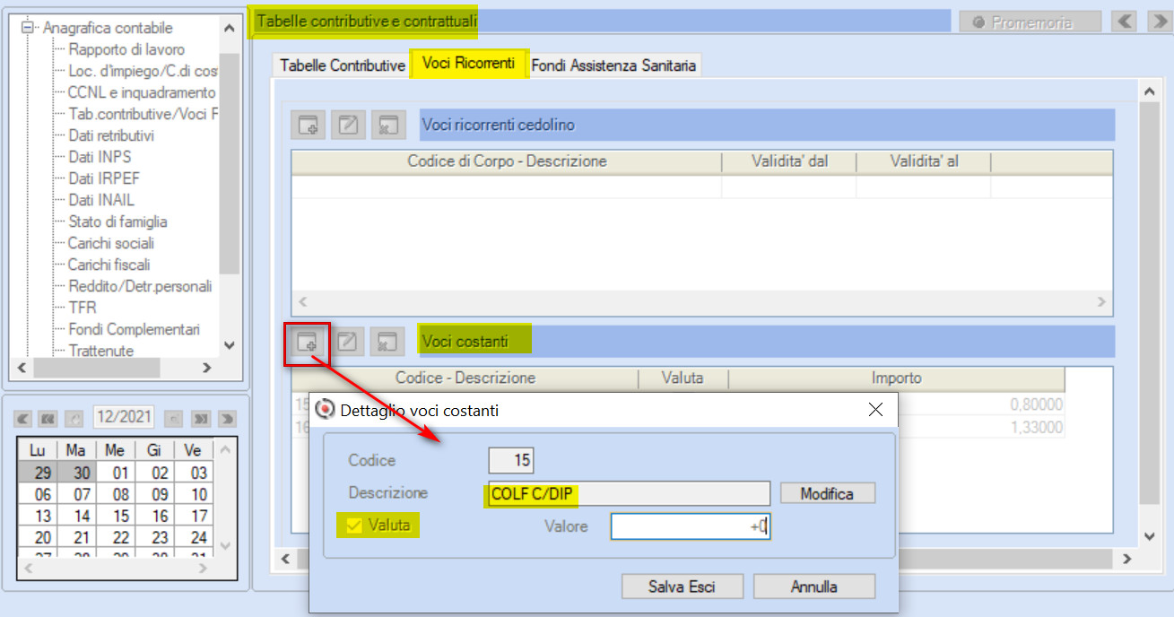Click the tree panel's scroll-down arrow

pyautogui.click(x=229, y=345)
